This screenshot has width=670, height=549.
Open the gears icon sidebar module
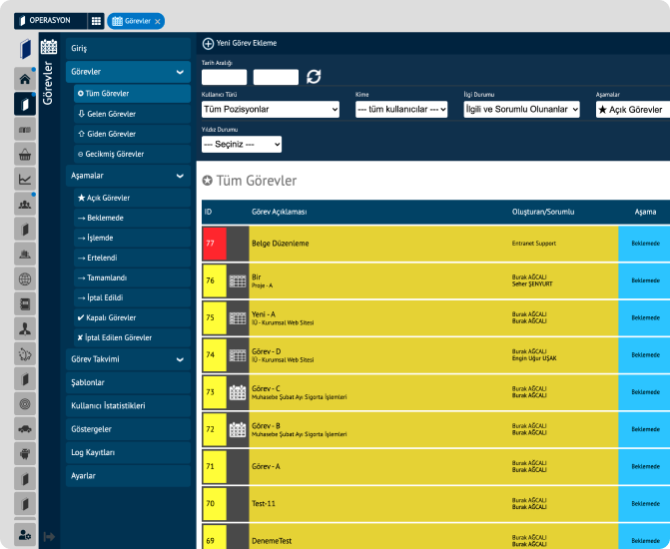pos(25,354)
